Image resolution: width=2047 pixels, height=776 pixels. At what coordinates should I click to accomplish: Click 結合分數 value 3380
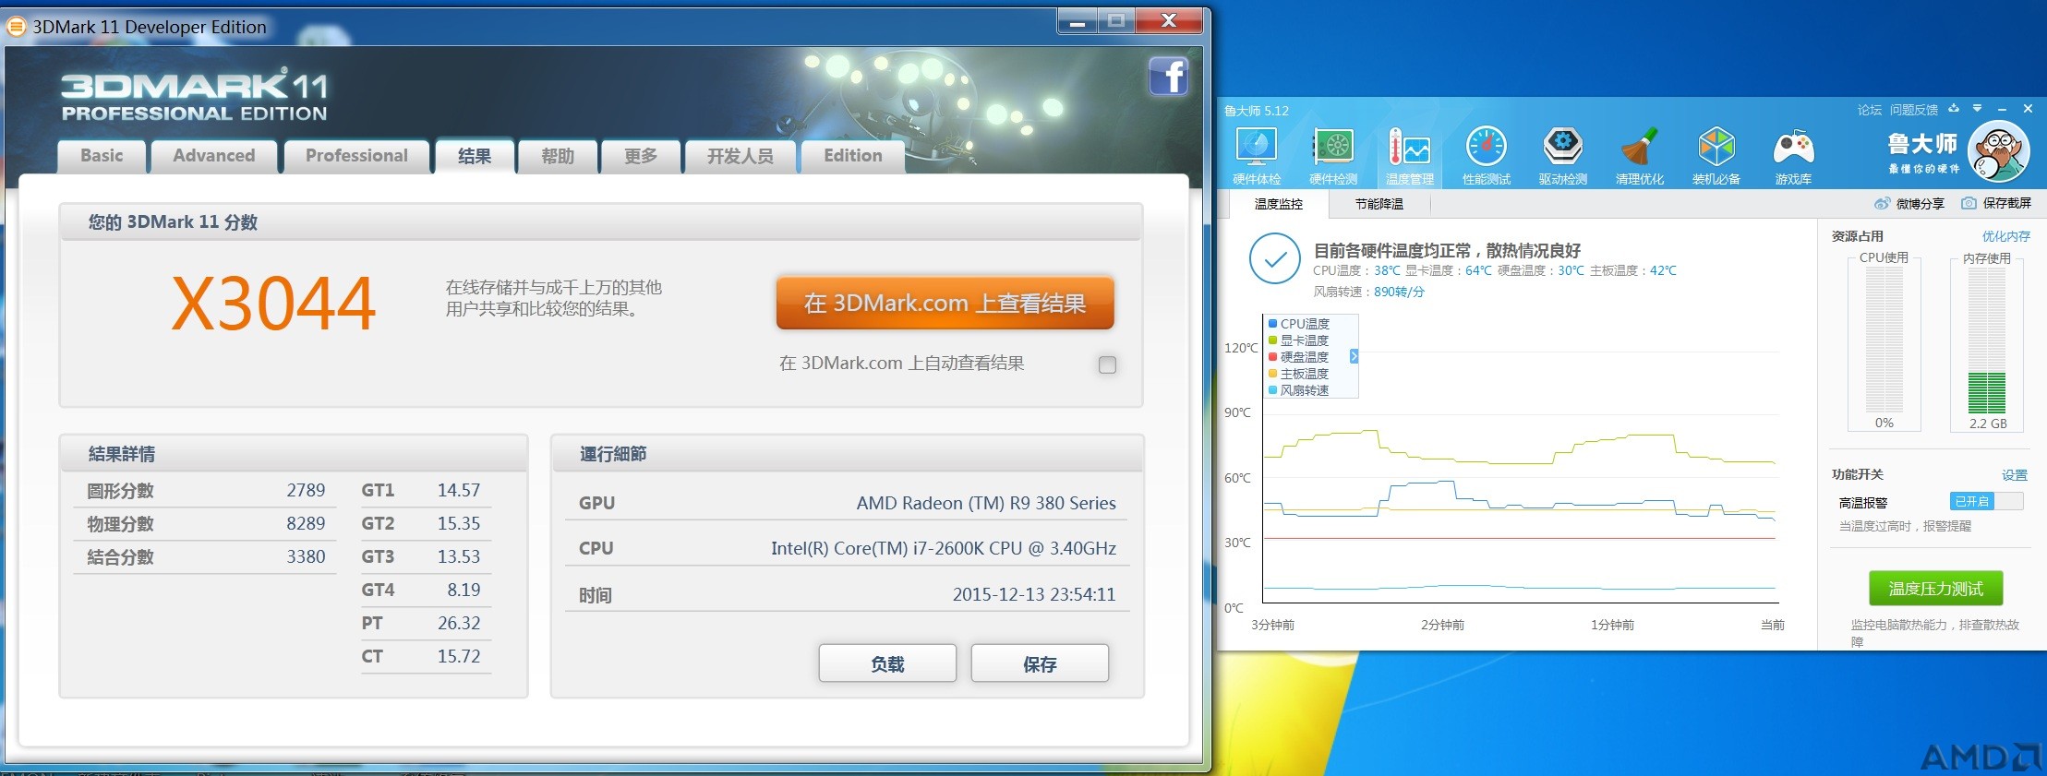[306, 556]
